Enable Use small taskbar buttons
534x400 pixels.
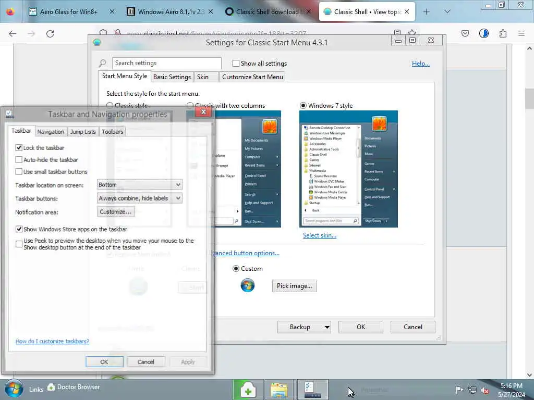click(19, 171)
